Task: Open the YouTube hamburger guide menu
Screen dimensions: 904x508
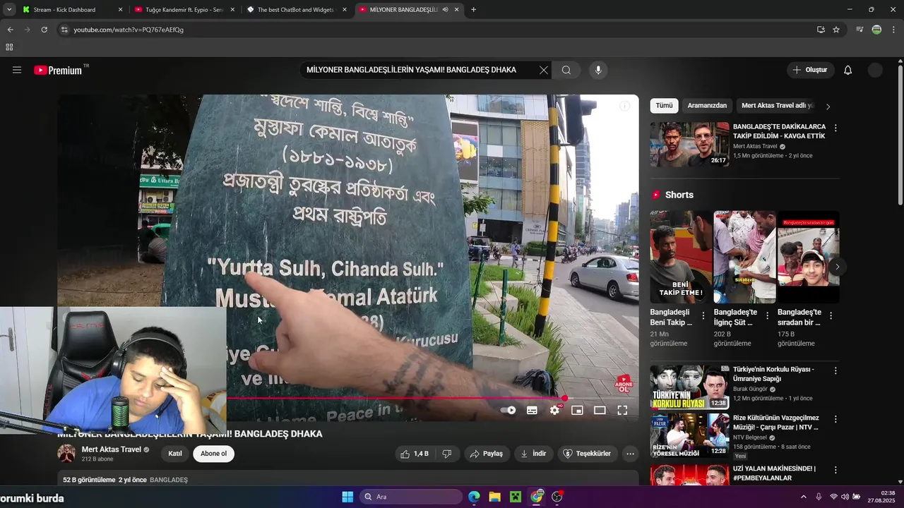Action: (x=17, y=70)
